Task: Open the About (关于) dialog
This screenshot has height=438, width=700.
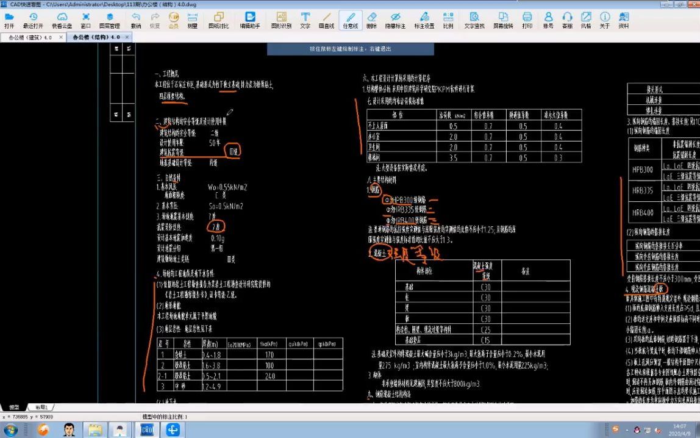Action: [x=604, y=19]
